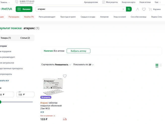The width and height of the screenshot is (165, 124).
Task: Select the sidebar filter ending in 'рекомендует'
Action: (x=7, y=57)
